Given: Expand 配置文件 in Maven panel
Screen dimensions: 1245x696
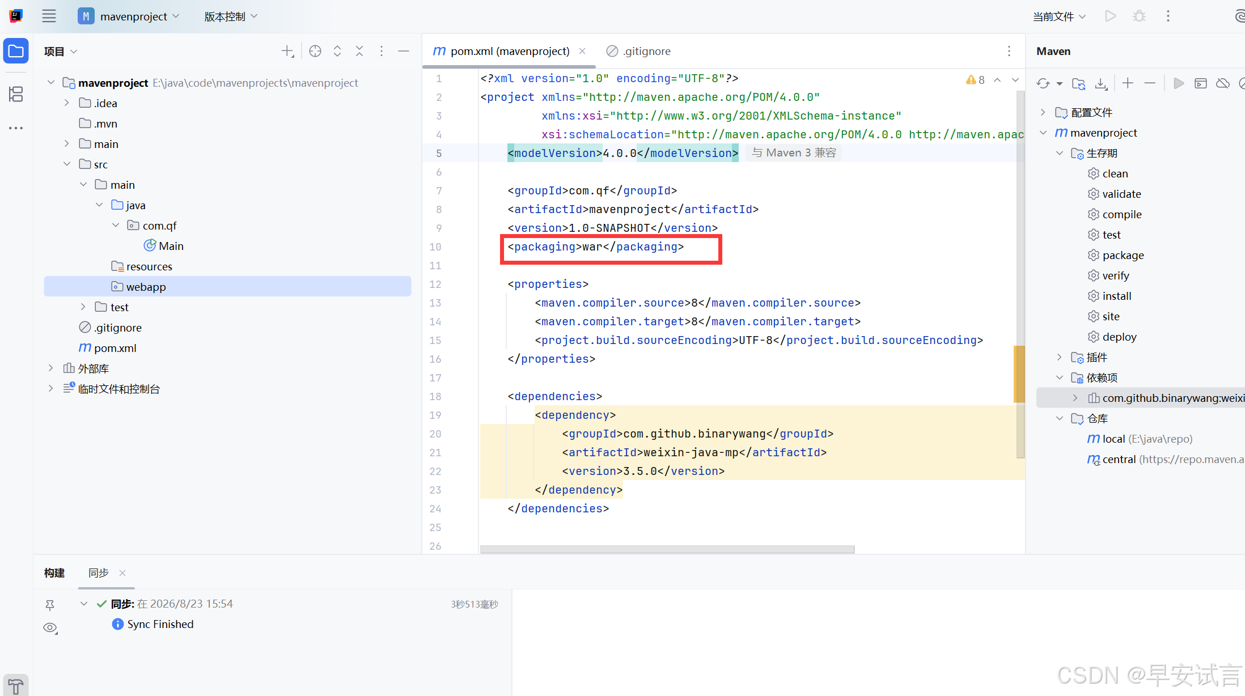Looking at the screenshot, I should (1043, 112).
